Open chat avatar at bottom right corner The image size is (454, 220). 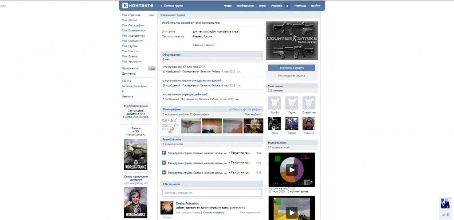pyautogui.click(x=445, y=203)
